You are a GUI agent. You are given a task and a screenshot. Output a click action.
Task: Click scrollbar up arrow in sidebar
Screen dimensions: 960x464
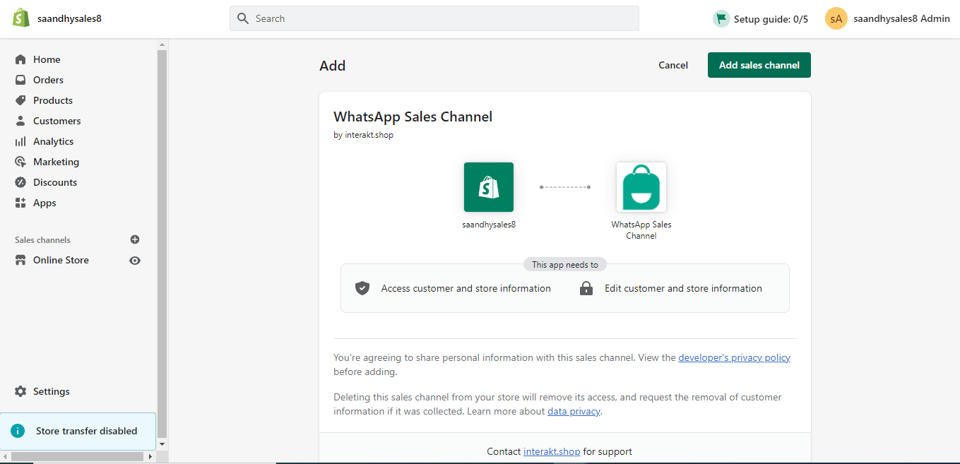[162, 44]
